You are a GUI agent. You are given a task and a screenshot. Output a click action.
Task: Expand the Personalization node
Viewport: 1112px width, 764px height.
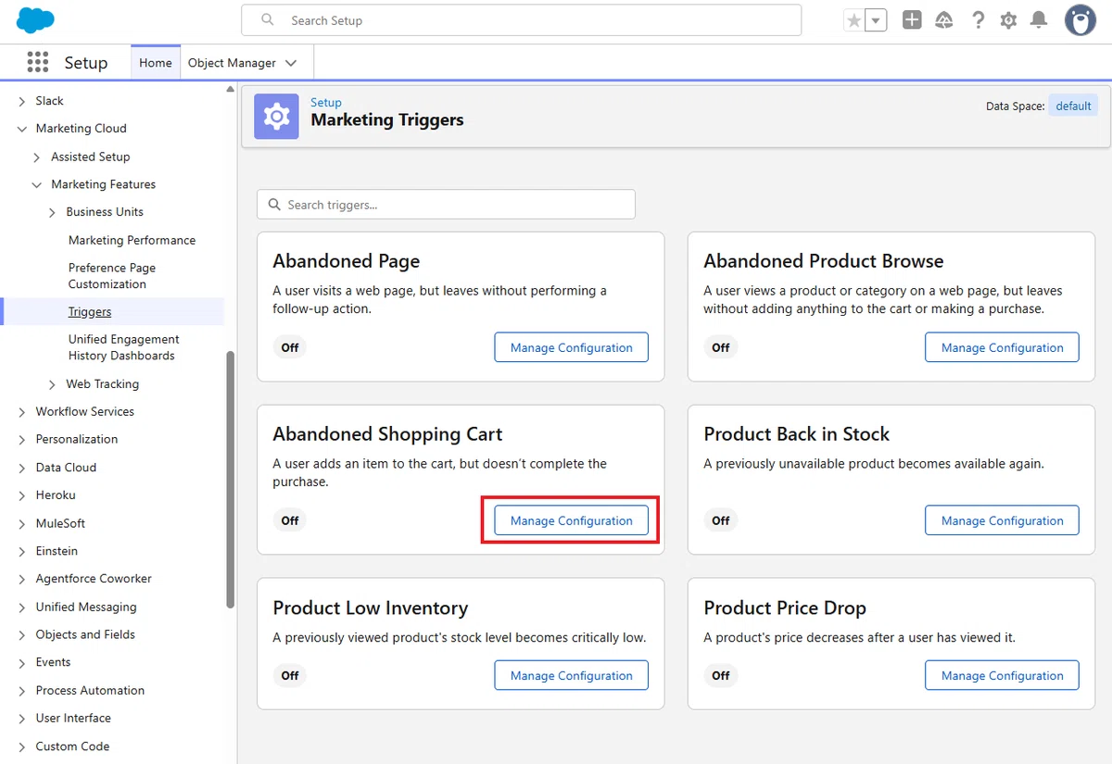[22, 440]
